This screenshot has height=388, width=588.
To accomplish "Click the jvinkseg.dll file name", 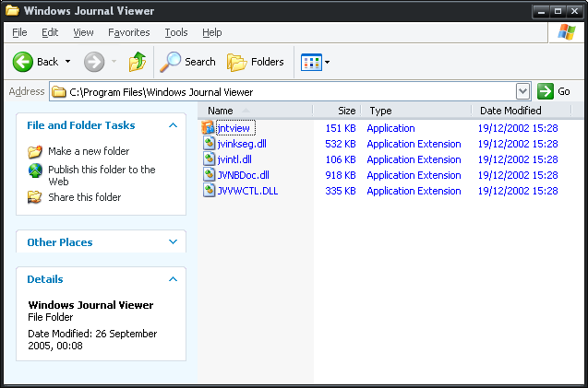I will pyautogui.click(x=242, y=144).
